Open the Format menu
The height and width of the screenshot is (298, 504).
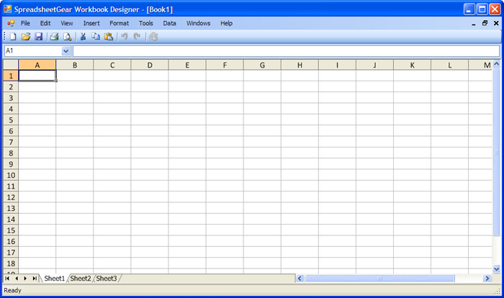pos(120,23)
